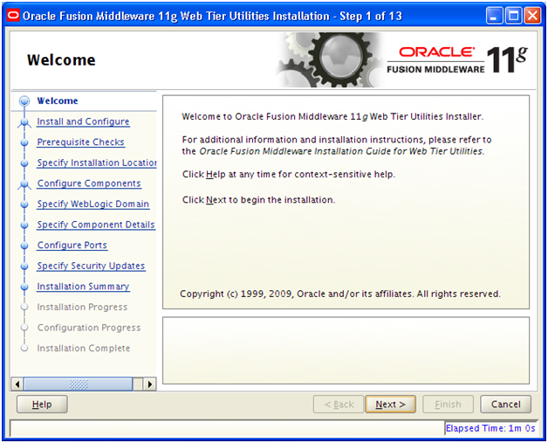548x443 pixels.
Task: Click the Specify Security Updates step bullet
Action: (x=24, y=266)
